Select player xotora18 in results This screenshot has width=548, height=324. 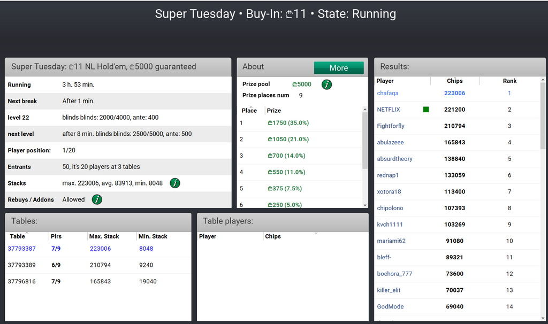tap(389, 191)
